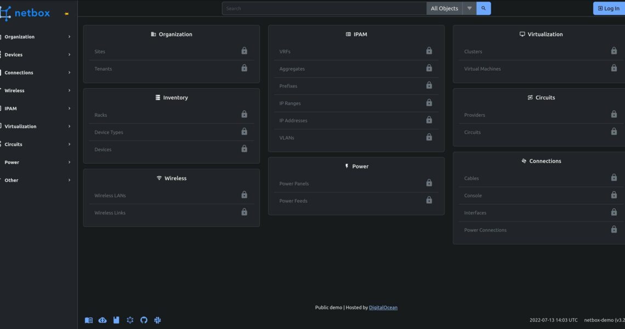Image resolution: width=625 pixels, height=329 pixels.
Task: Click the magnifier search button
Action: click(483, 8)
